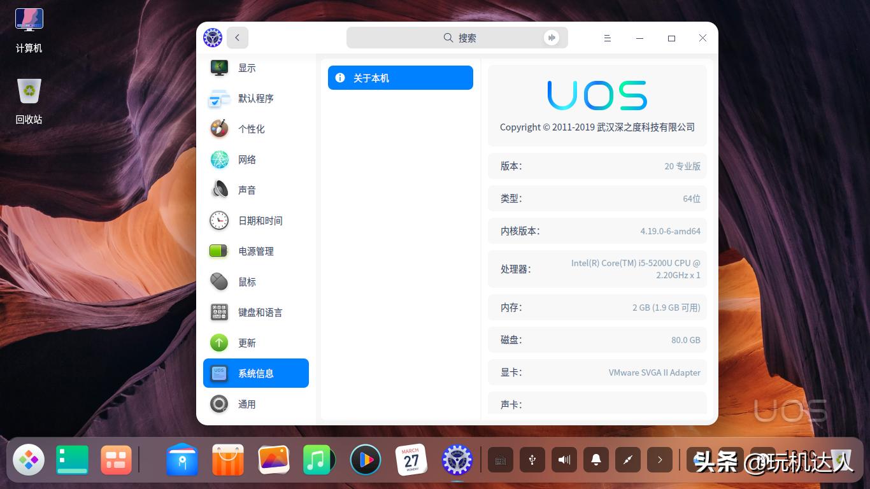Select the 关于本机 (About This PC) item

[x=400, y=77]
